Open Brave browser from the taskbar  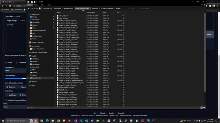64,121
